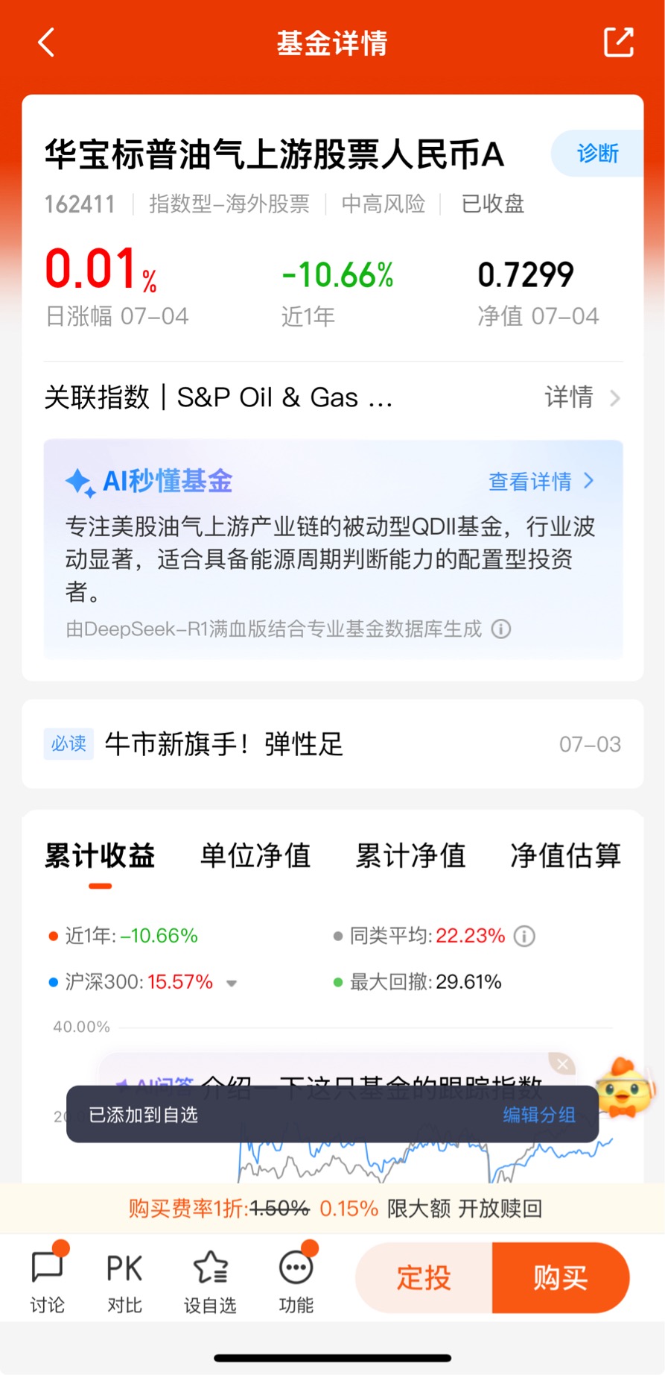Tap the back arrow icon
665x1375 pixels.
[x=46, y=43]
